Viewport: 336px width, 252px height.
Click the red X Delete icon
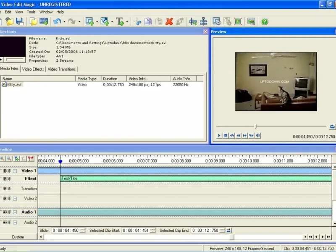tap(169, 21)
